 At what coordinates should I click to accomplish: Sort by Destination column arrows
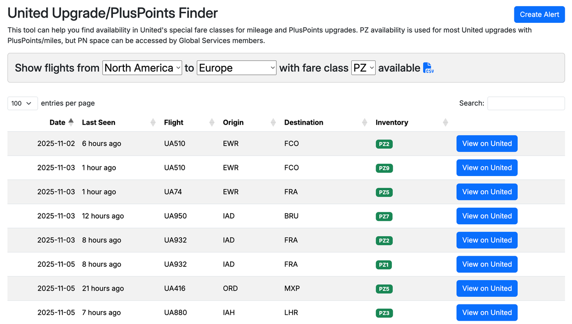pos(364,123)
